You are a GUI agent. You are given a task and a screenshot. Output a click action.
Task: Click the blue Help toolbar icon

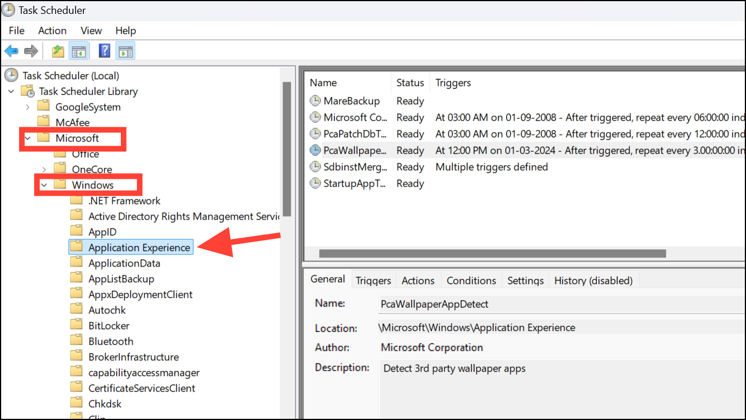point(104,51)
